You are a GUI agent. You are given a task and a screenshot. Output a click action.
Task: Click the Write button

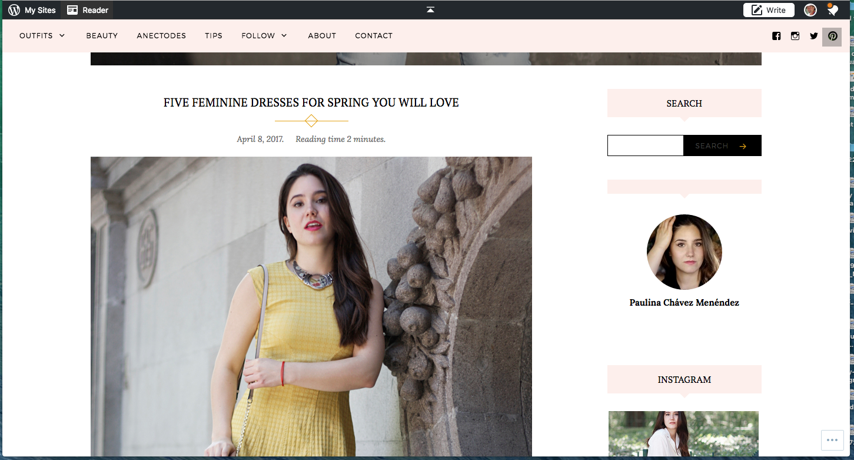coord(769,10)
